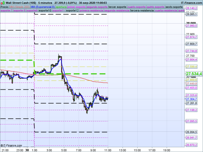The width and height of the screenshot is (203, 152).
Task: Click the 30-sep-2020 11:00:03 timestamp
Action: click(x=93, y=3)
